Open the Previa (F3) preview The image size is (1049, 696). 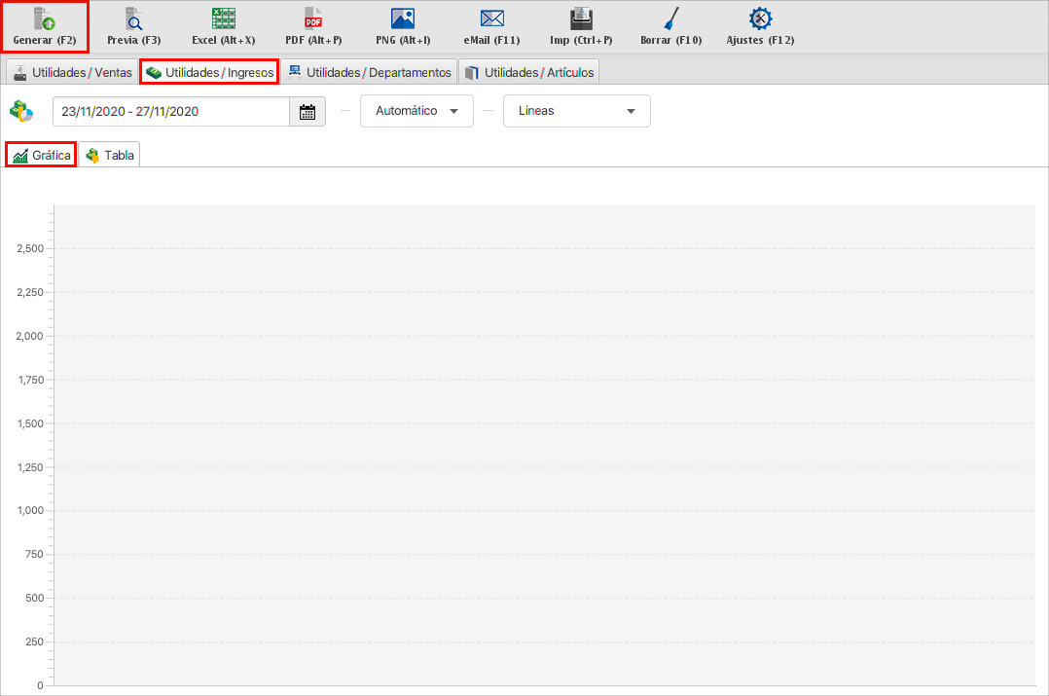133,18
